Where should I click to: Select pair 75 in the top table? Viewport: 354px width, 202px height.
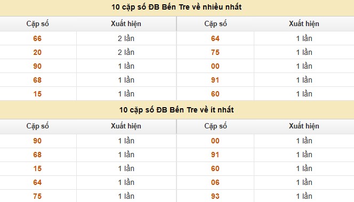pos(215,52)
